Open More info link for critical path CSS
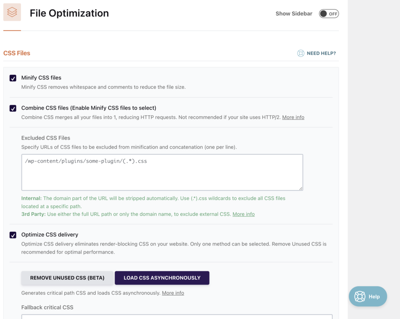 click(173, 293)
